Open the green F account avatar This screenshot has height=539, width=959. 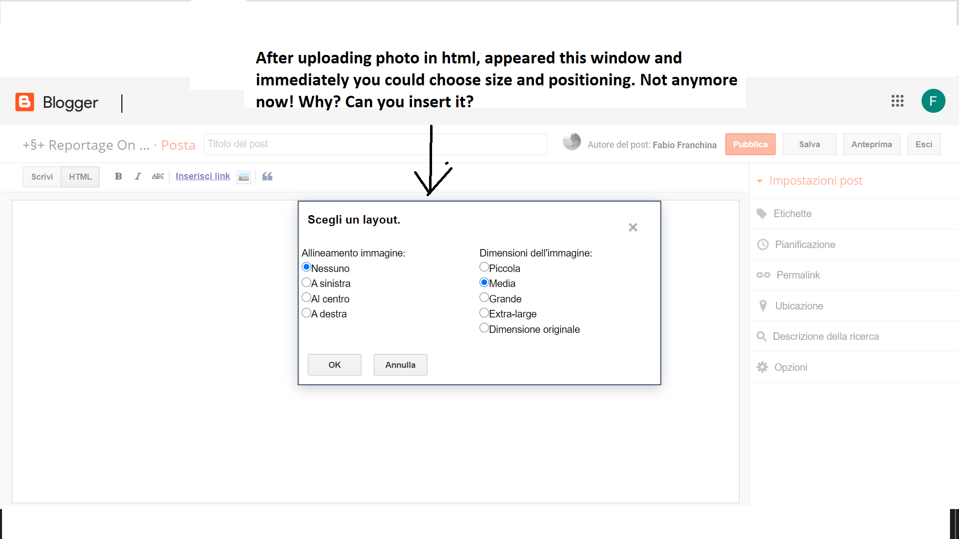point(933,101)
